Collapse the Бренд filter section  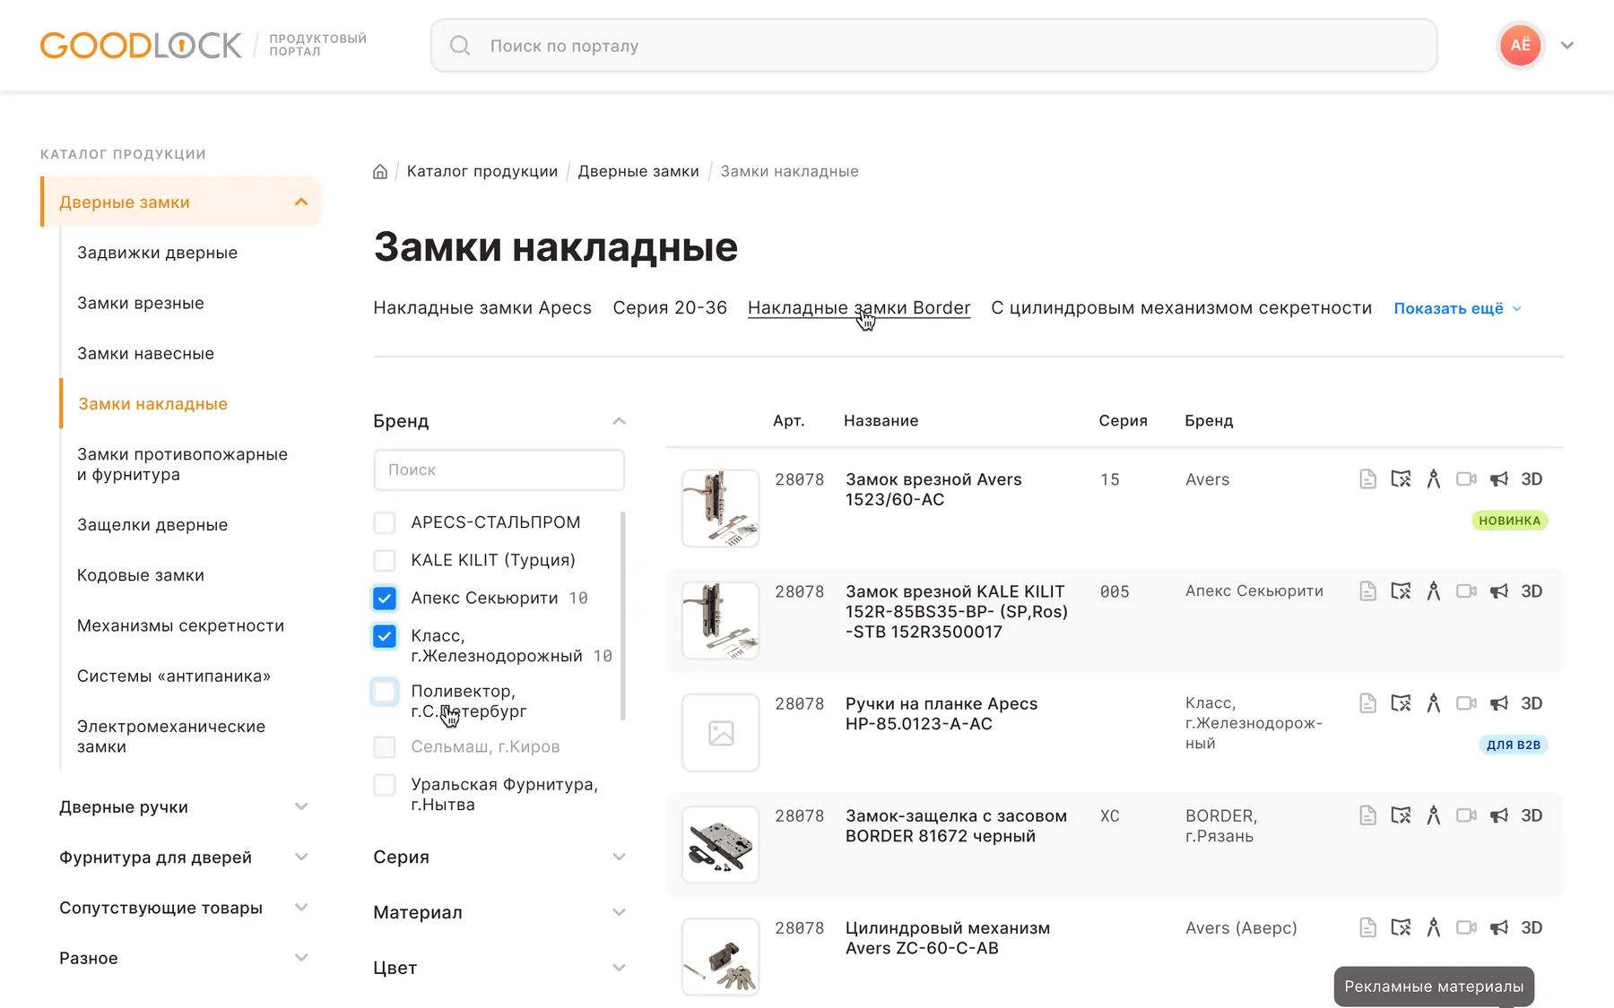[x=619, y=421]
